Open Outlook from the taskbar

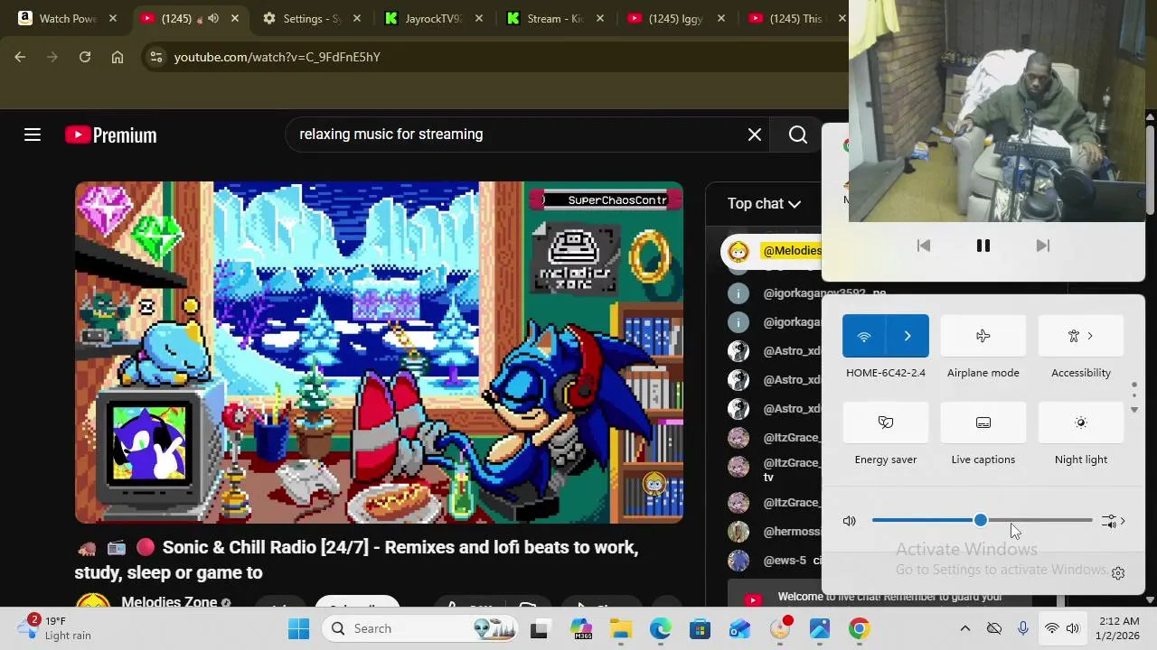[740, 628]
